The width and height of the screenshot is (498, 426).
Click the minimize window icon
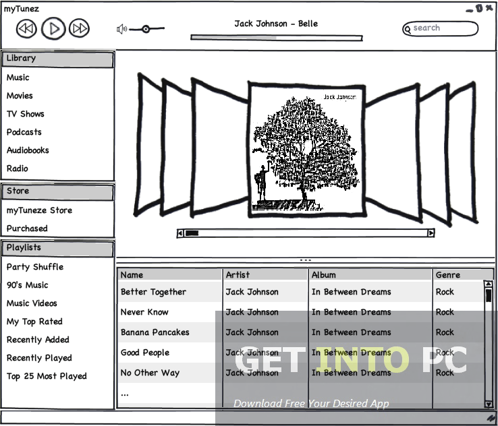pos(470,11)
